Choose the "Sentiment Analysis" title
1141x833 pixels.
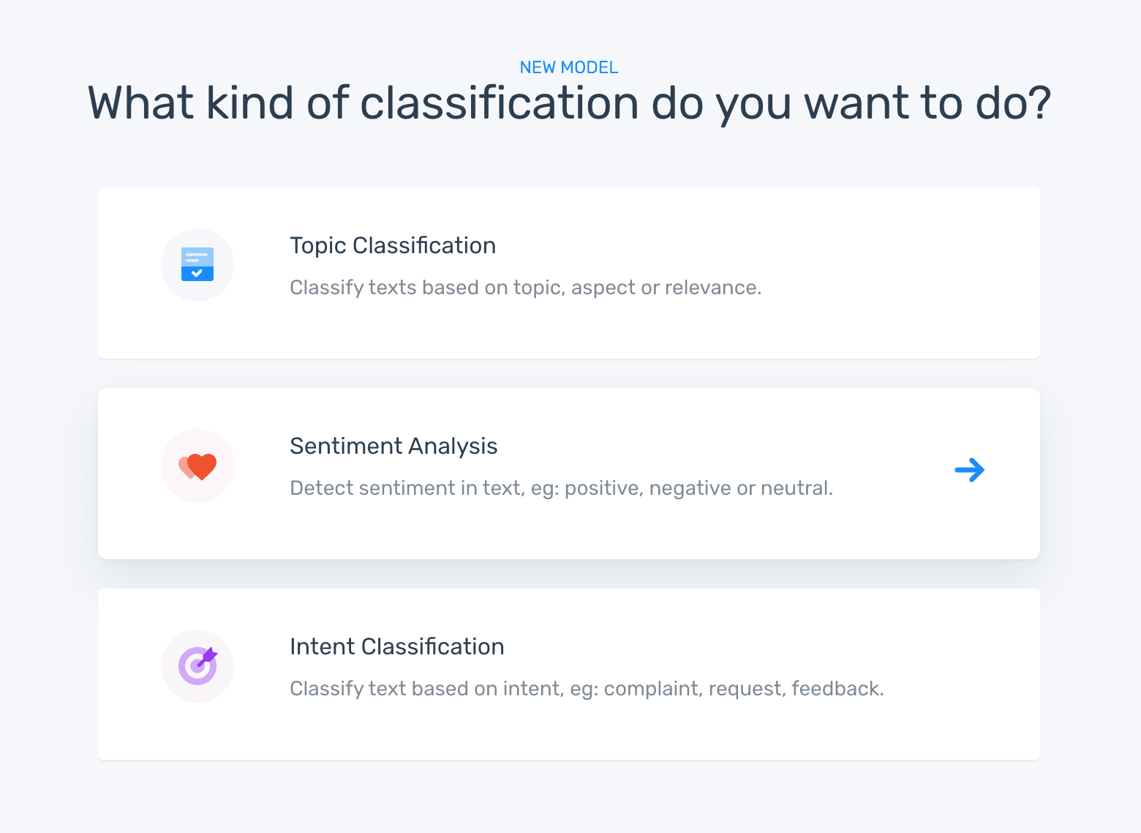point(393,447)
